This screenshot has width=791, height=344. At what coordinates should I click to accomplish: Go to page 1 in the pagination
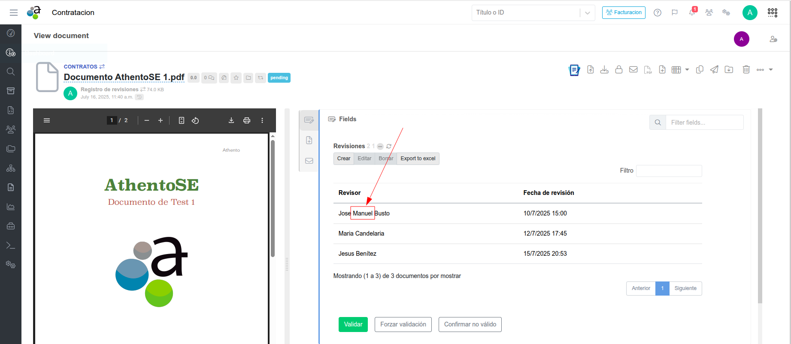[662, 288]
